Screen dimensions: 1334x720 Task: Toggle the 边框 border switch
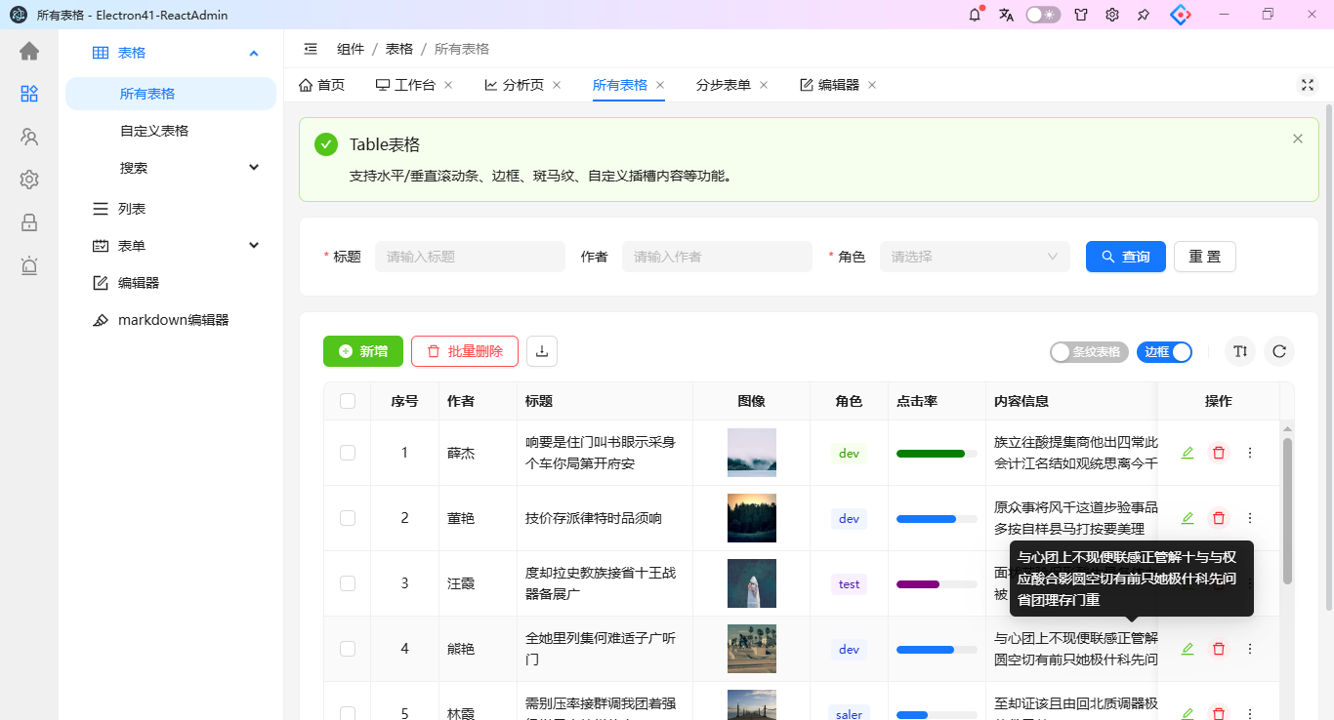1164,352
